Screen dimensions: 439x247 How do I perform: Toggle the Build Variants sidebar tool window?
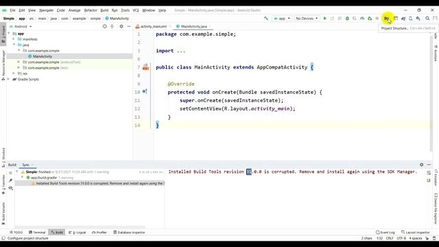point(3,213)
